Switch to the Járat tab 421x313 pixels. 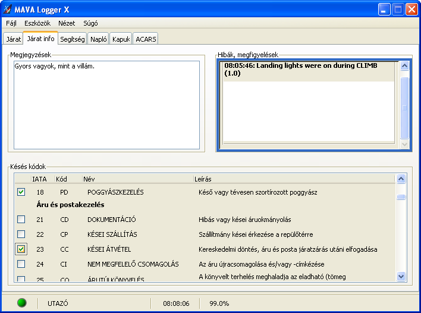tap(14, 39)
